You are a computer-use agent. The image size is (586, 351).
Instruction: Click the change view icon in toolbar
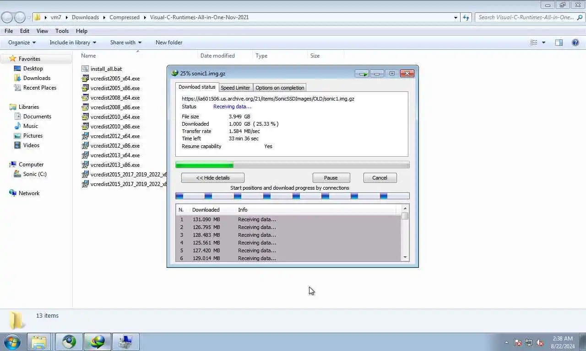pos(534,43)
